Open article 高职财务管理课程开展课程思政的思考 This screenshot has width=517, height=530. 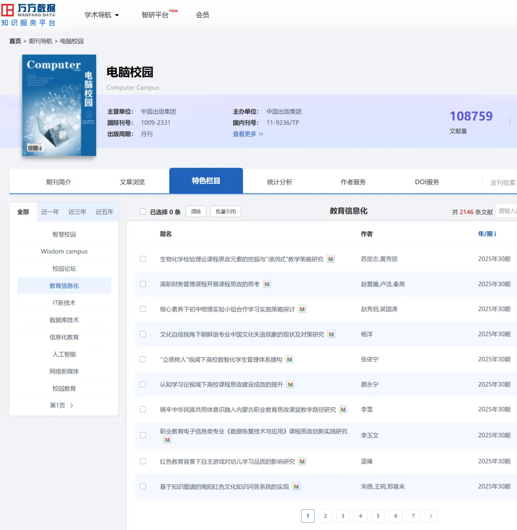tap(210, 284)
